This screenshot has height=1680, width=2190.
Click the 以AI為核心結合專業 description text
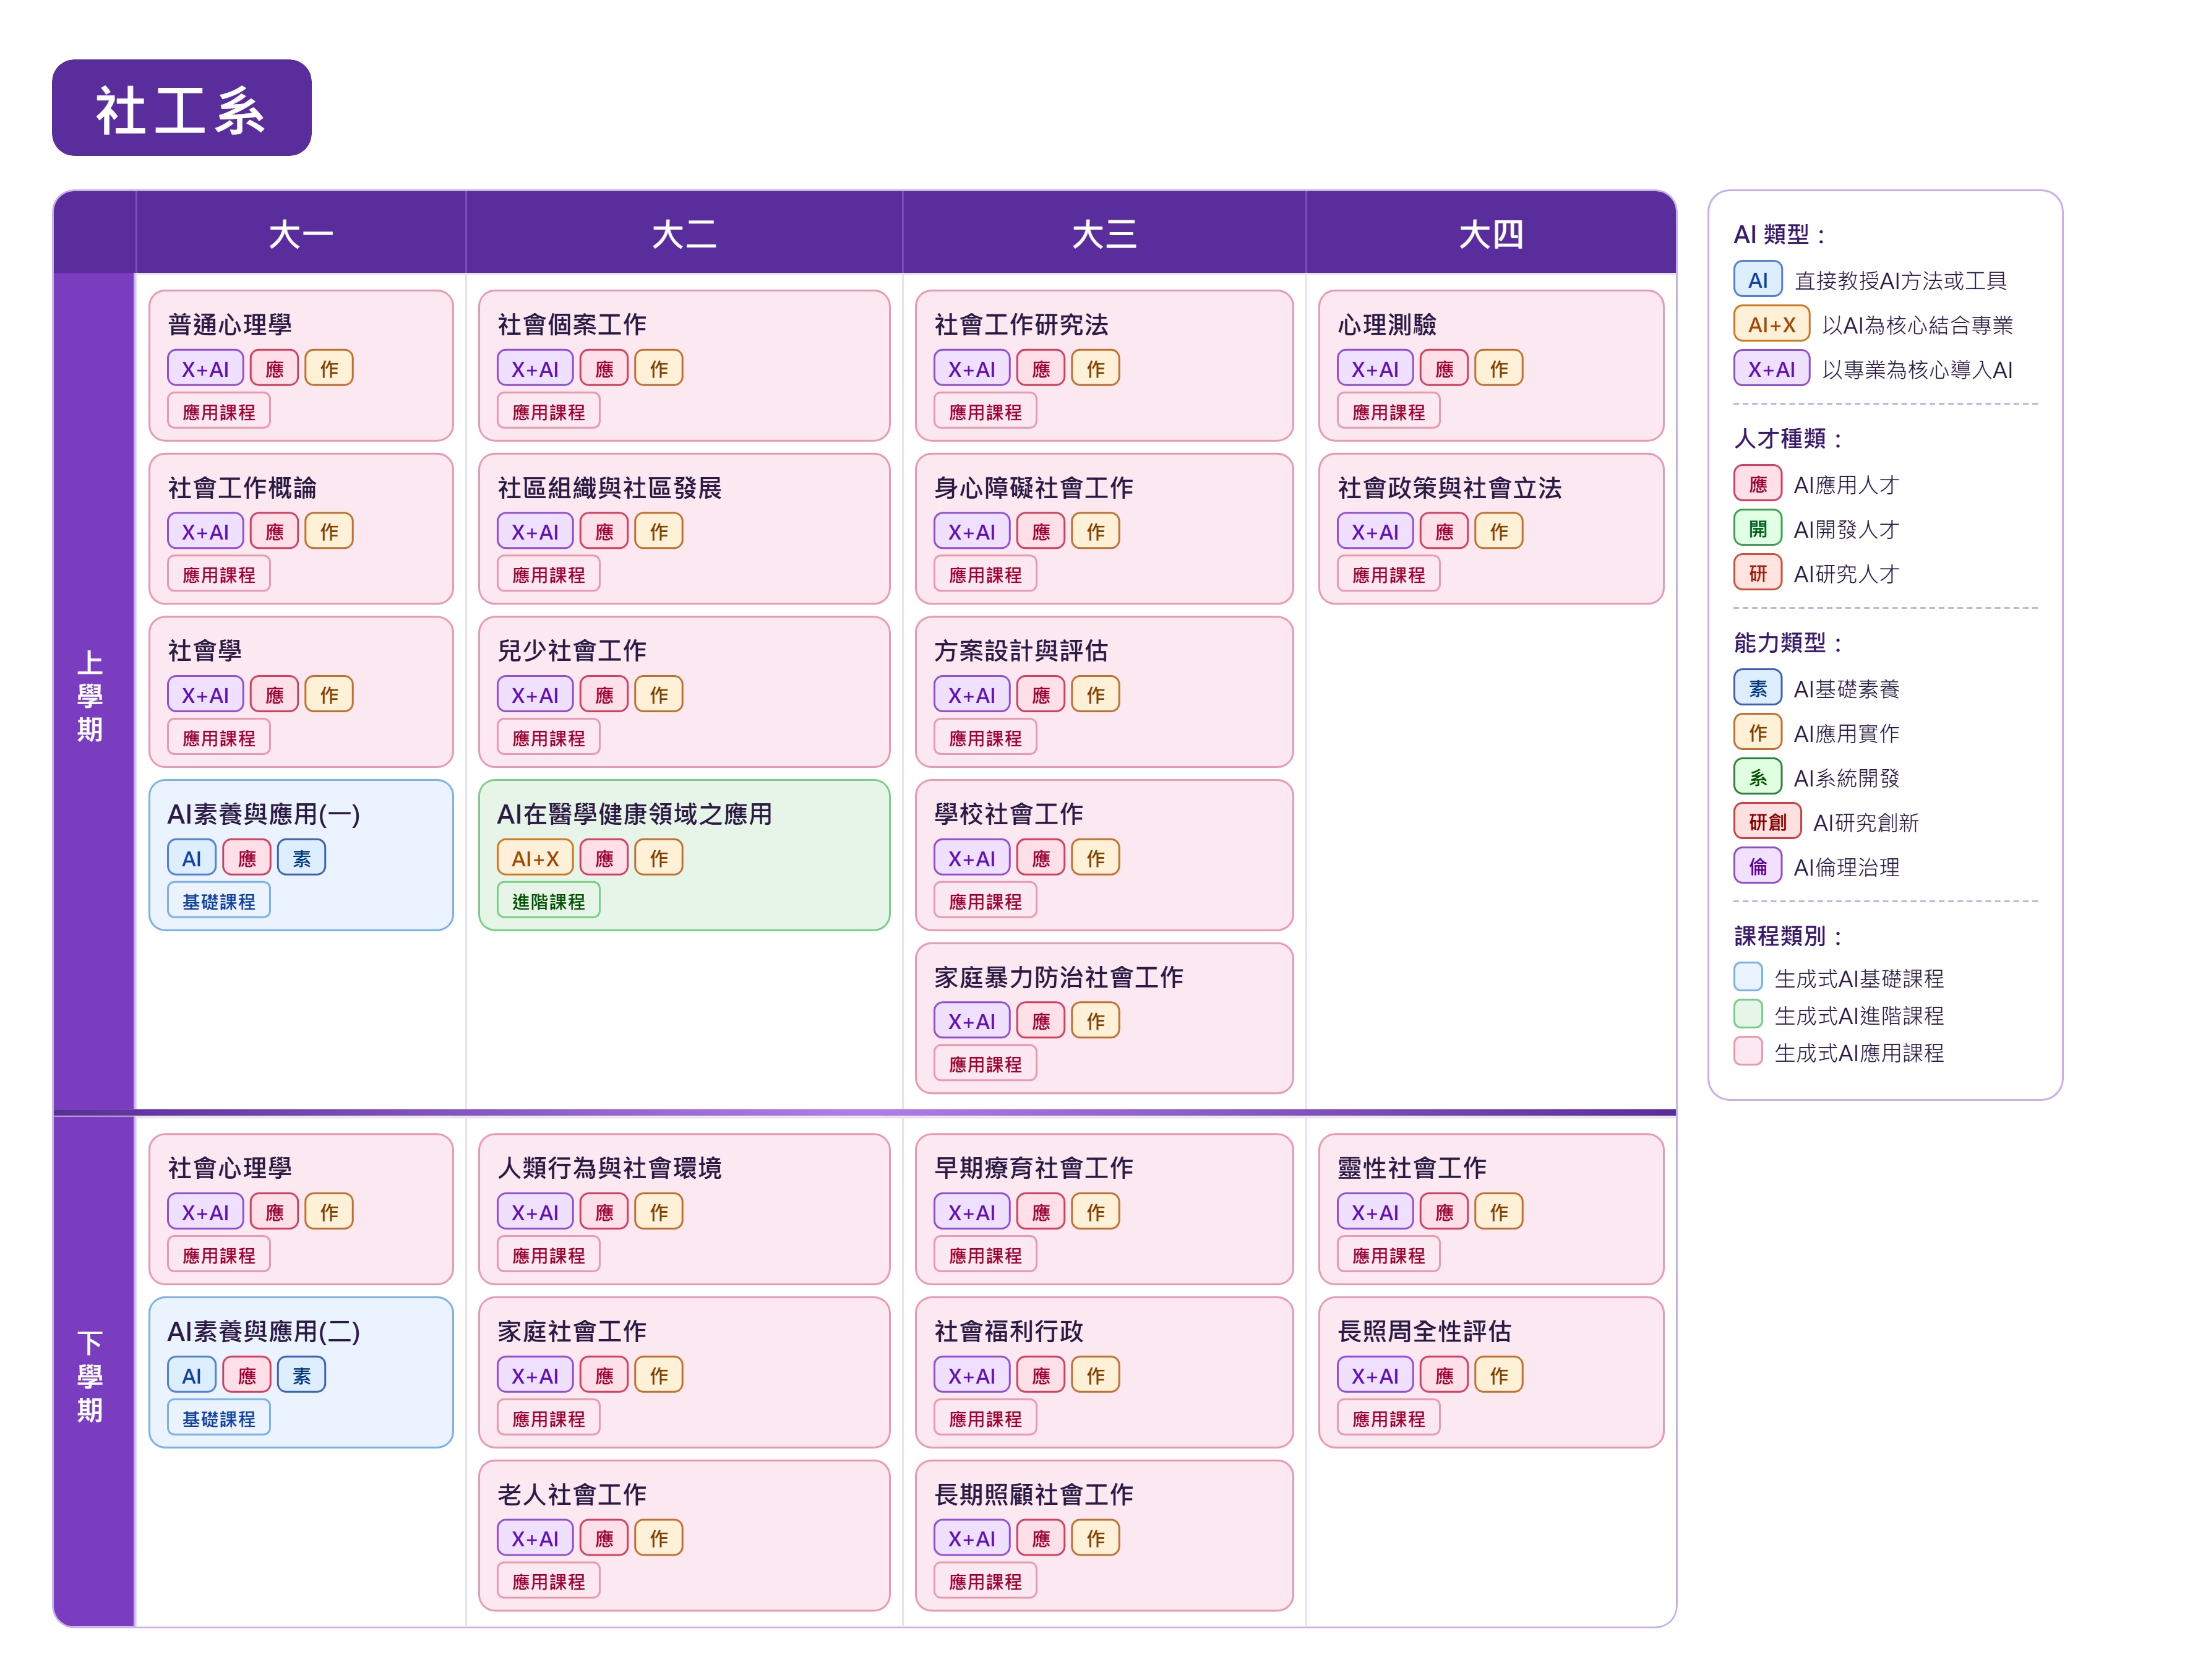[1917, 325]
